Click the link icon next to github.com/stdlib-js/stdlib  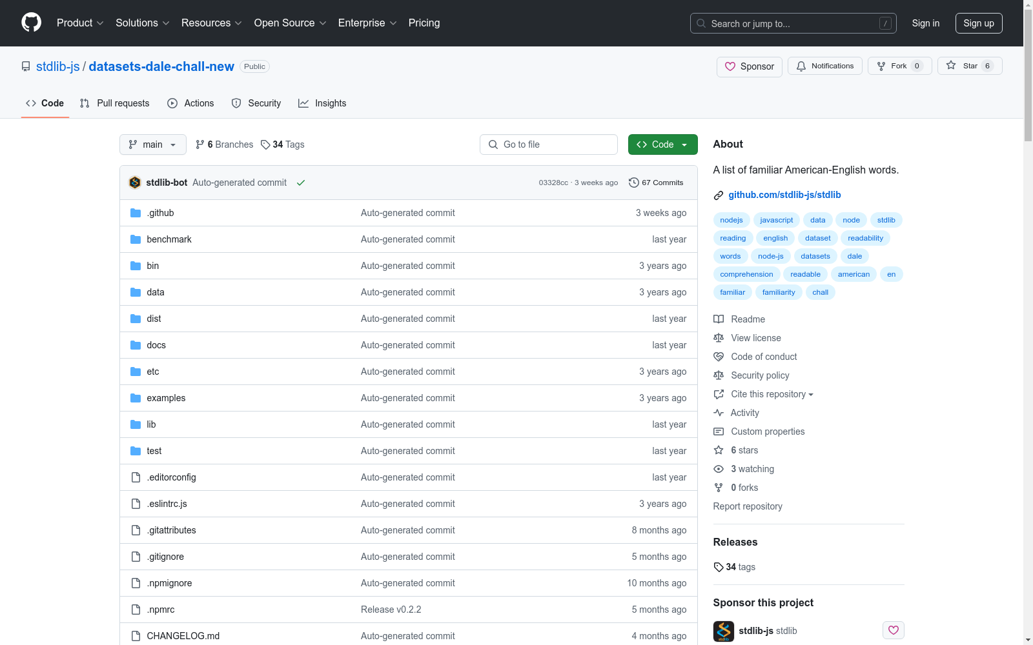(719, 195)
